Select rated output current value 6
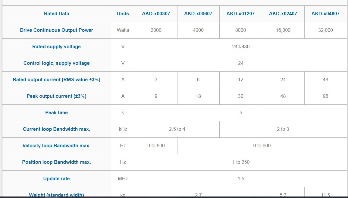 coord(198,79)
